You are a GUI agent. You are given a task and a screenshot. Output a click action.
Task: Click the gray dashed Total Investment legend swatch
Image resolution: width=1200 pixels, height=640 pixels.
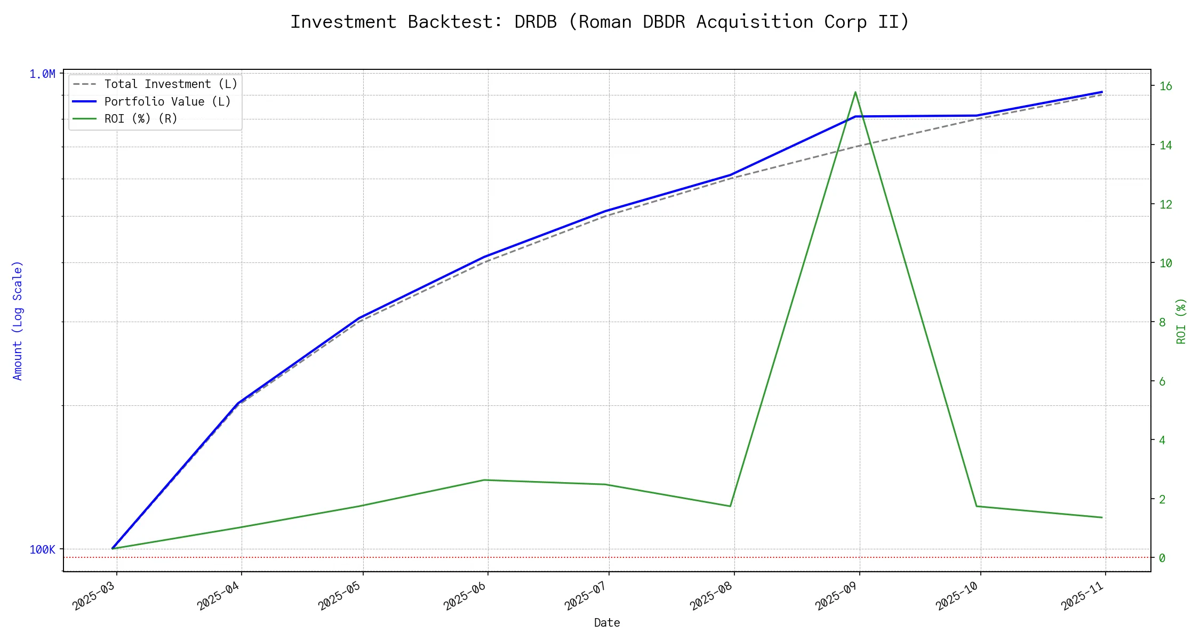85,84
